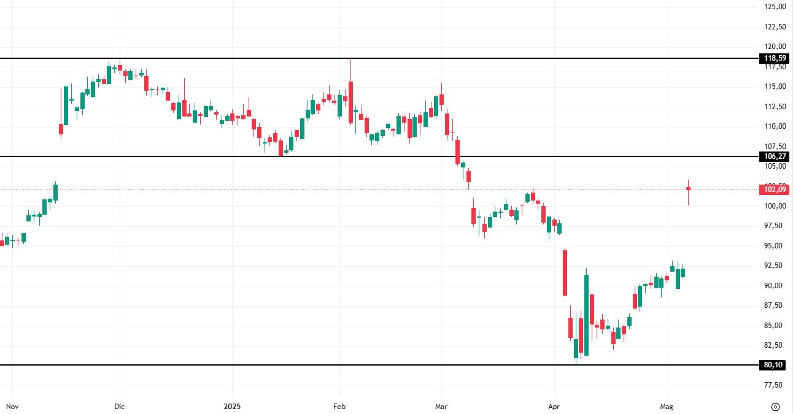Click the 80,10 price line label
Screen dimensions: 793x414
[775, 365]
